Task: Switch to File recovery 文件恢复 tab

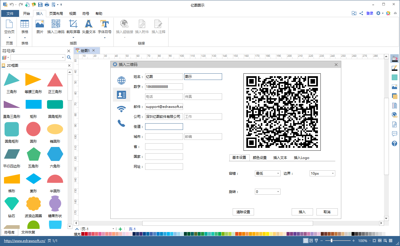Action: click(x=28, y=232)
